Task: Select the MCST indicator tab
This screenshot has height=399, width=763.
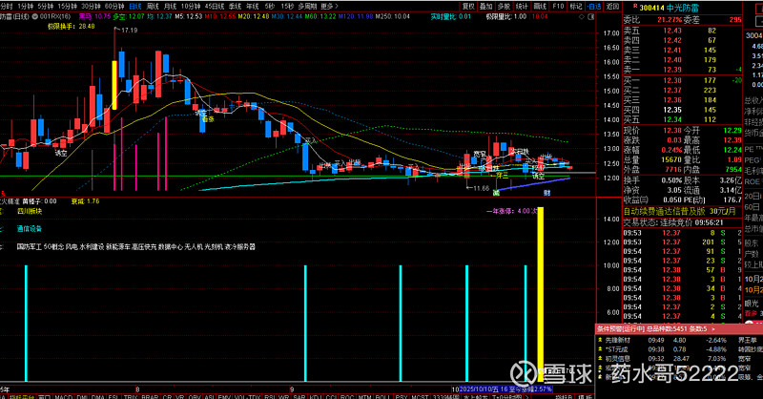Action: coord(420,396)
